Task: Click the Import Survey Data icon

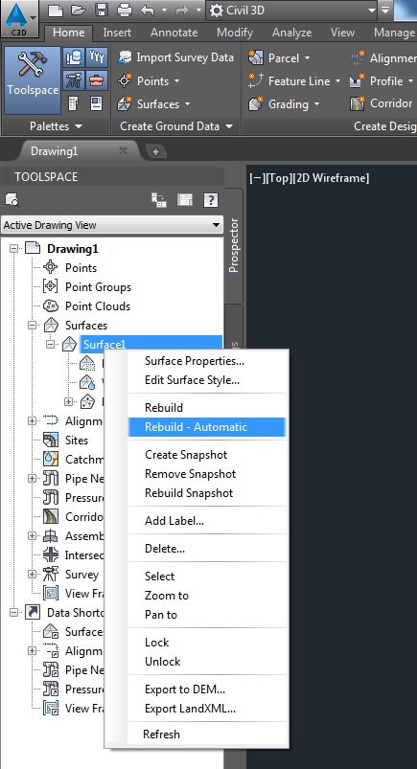Action: point(124,57)
